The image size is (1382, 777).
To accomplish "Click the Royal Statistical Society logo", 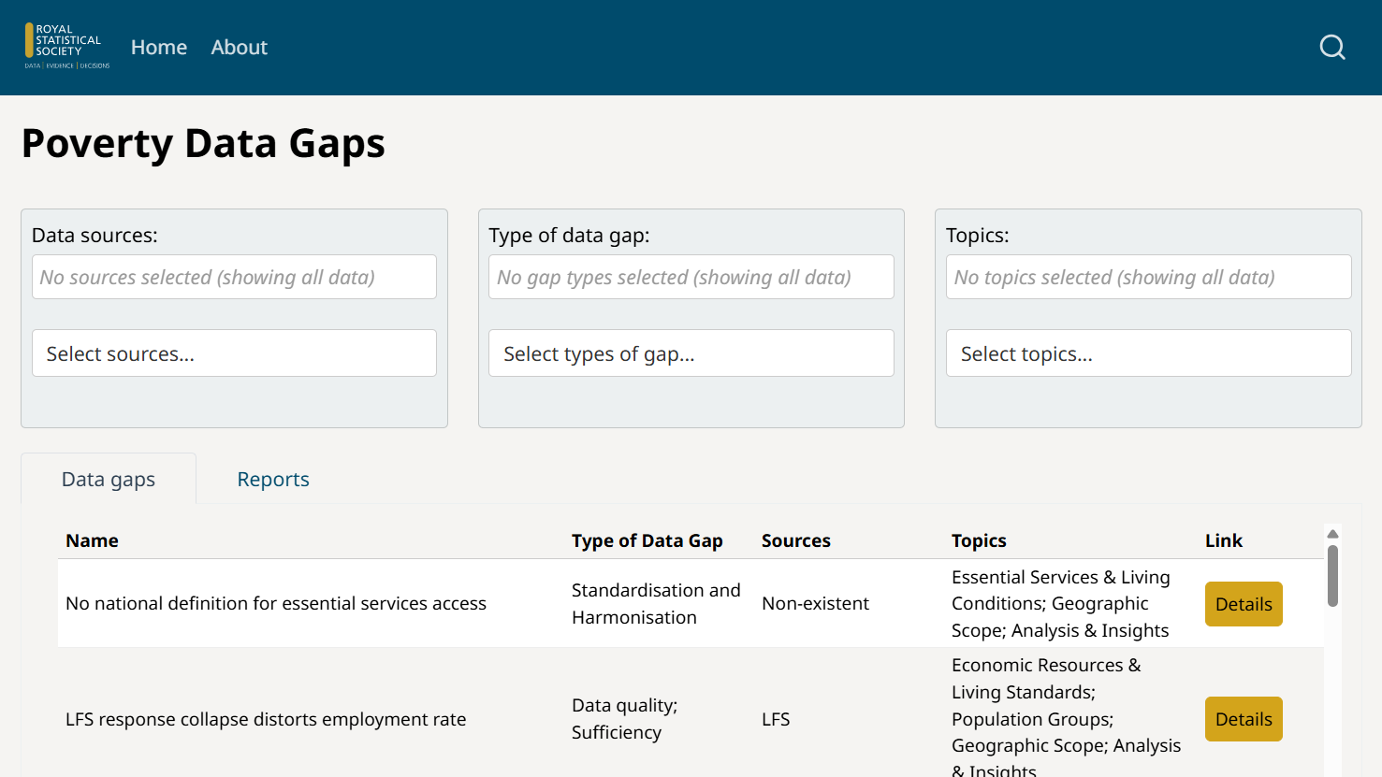I will point(67,47).
